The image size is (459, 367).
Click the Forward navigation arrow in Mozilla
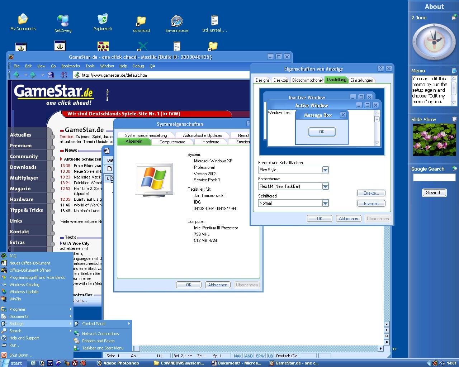(x=32, y=75)
